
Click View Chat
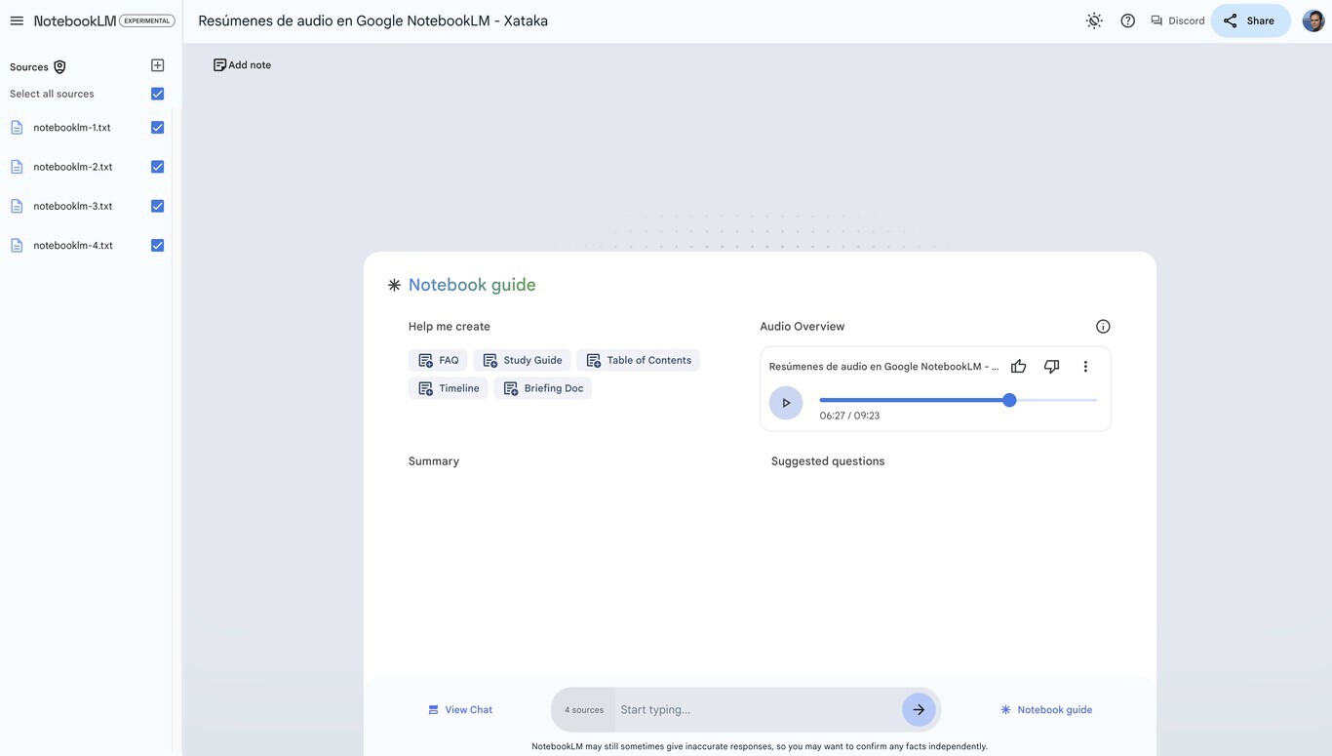(x=460, y=710)
